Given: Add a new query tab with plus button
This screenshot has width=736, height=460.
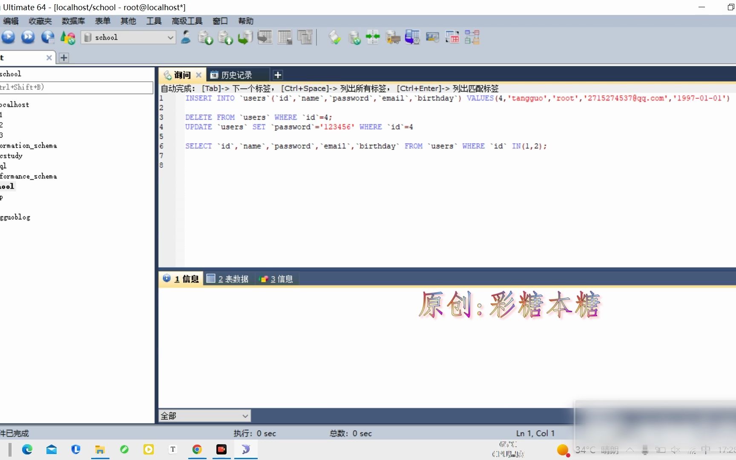Looking at the screenshot, I should coord(278,75).
